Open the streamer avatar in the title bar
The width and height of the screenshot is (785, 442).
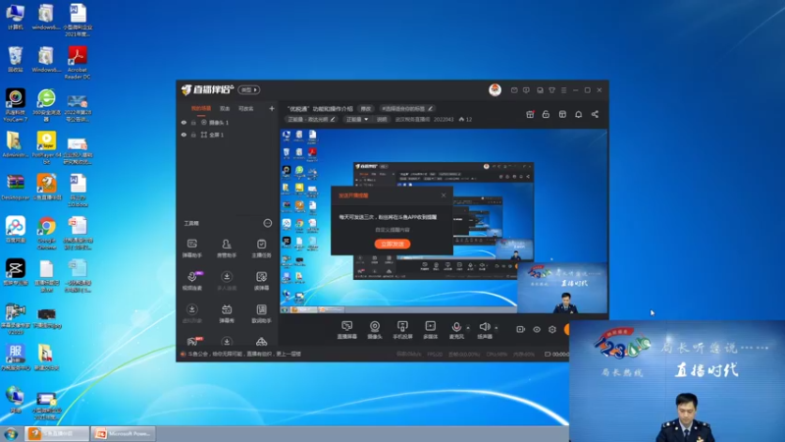click(495, 89)
